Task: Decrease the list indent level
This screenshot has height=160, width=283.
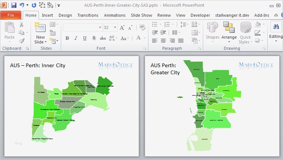Action: click(x=155, y=32)
